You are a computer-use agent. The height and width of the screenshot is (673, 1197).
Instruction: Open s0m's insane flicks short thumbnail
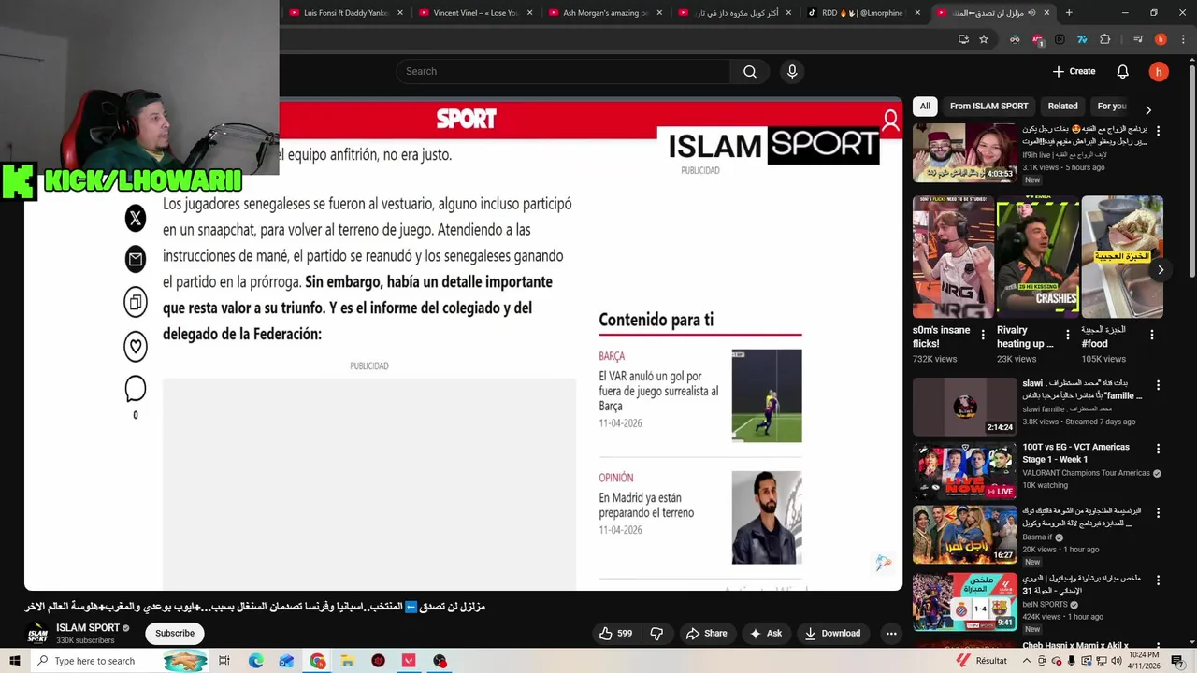[954, 257]
